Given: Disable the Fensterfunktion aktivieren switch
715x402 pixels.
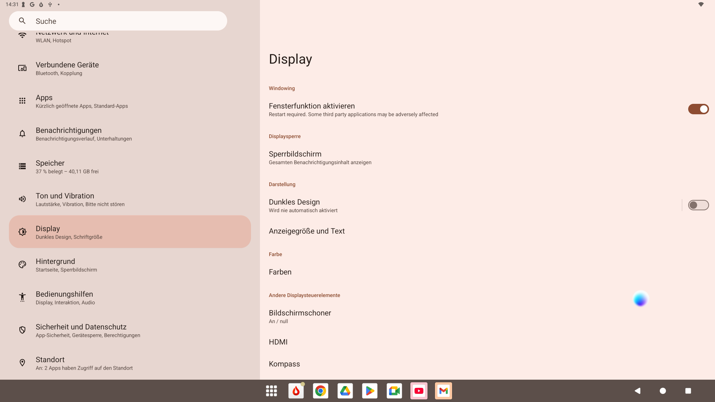Looking at the screenshot, I should [x=698, y=109].
